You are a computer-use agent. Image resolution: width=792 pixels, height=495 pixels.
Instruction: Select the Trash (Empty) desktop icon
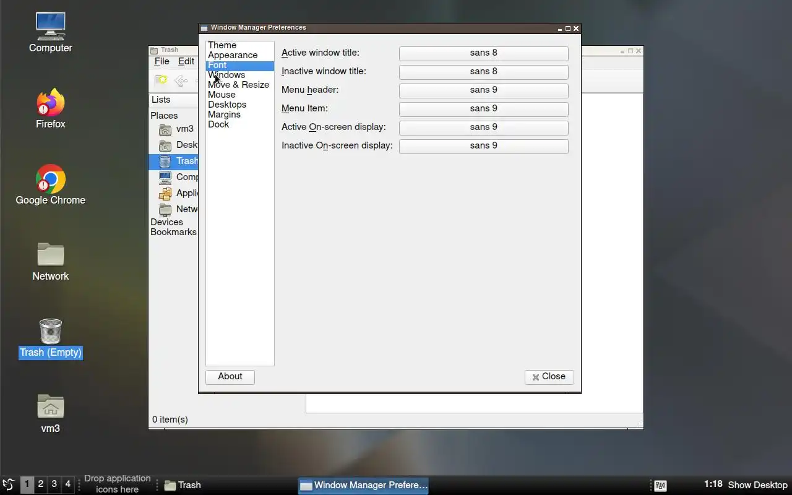[50, 338]
